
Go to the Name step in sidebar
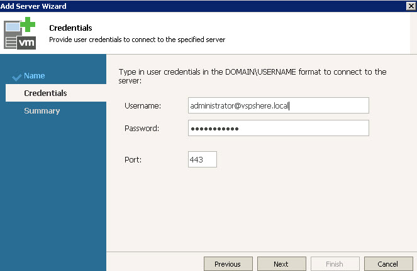tap(34, 76)
